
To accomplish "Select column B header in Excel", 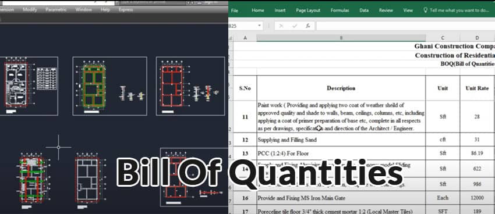I will pyautogui.click(x=341, y=38).
